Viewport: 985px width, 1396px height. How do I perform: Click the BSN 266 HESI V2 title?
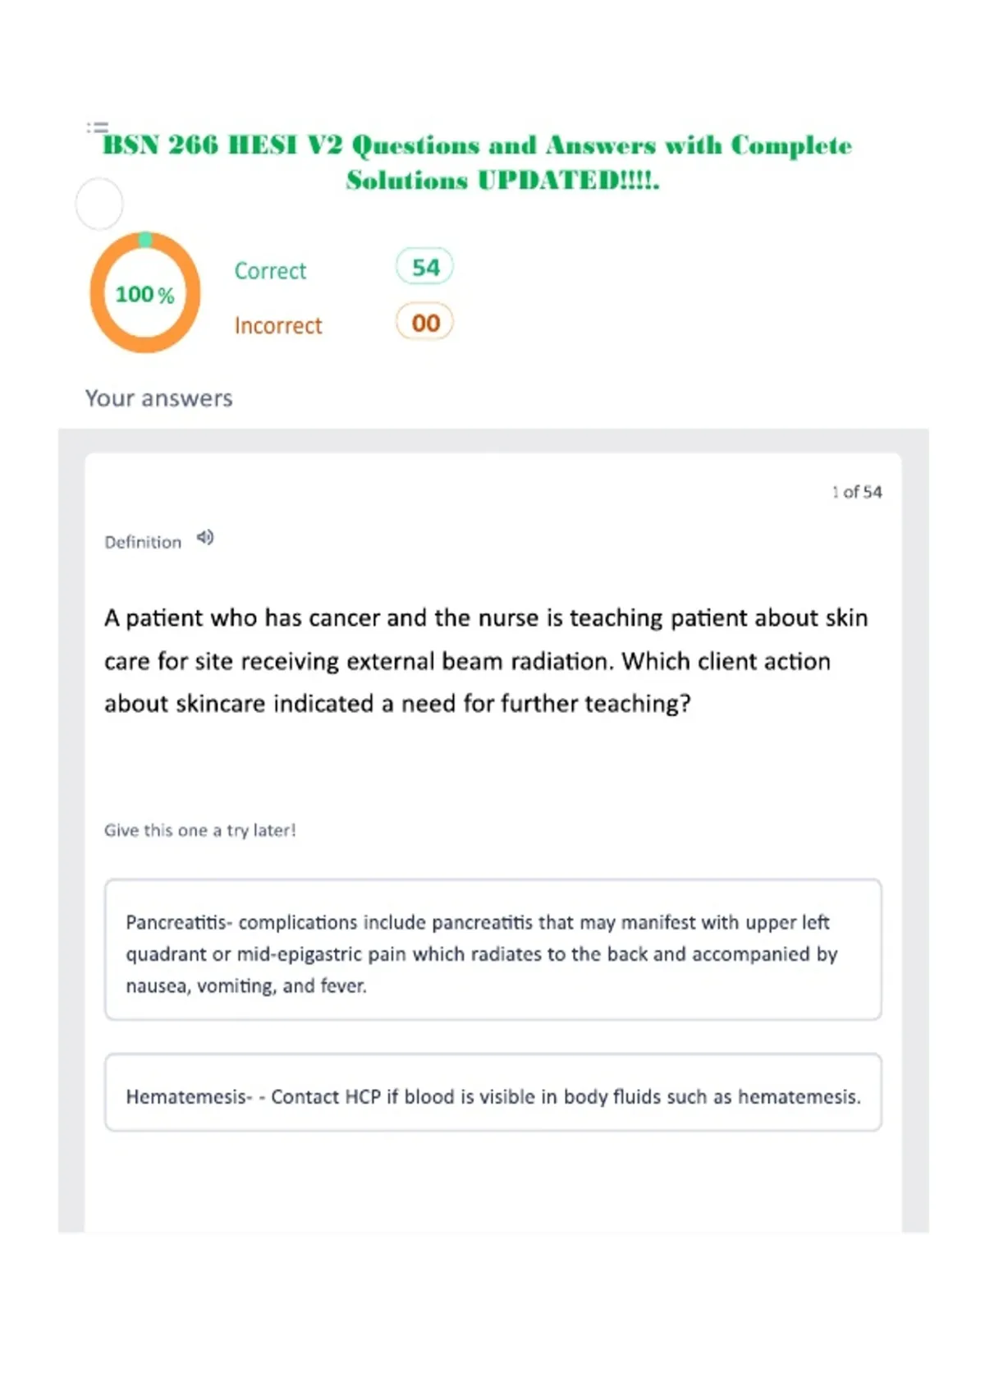[x=477, y=145]
